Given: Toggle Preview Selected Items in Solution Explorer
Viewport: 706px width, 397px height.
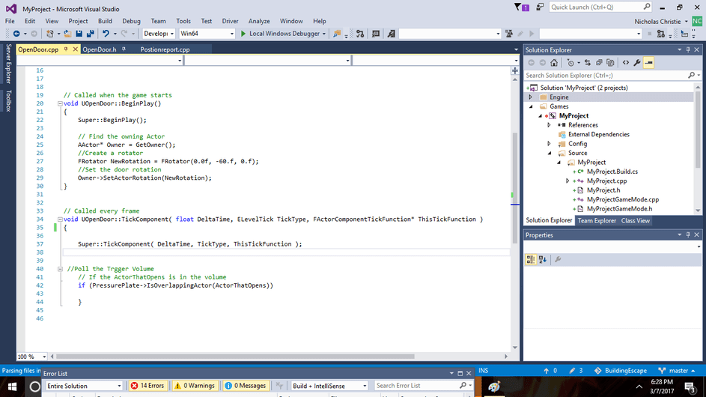Looking at the screenshot, I should click(x=649, y=63).
